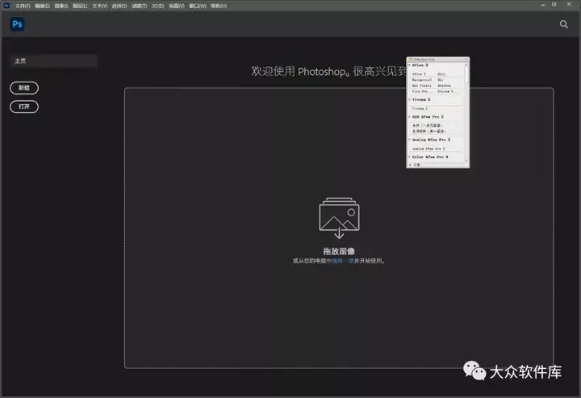Click the 设置 settings at panel bottom
The image size is (581, 398).
coord(415,165)
